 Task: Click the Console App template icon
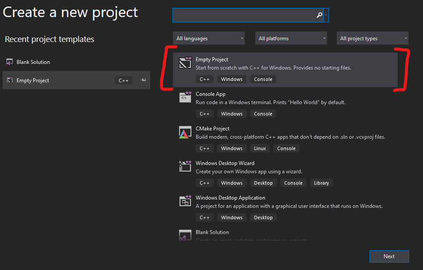coord(185,97)
